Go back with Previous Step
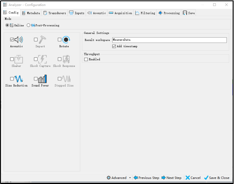The image size is (234, 184). [x=147, y=178]
